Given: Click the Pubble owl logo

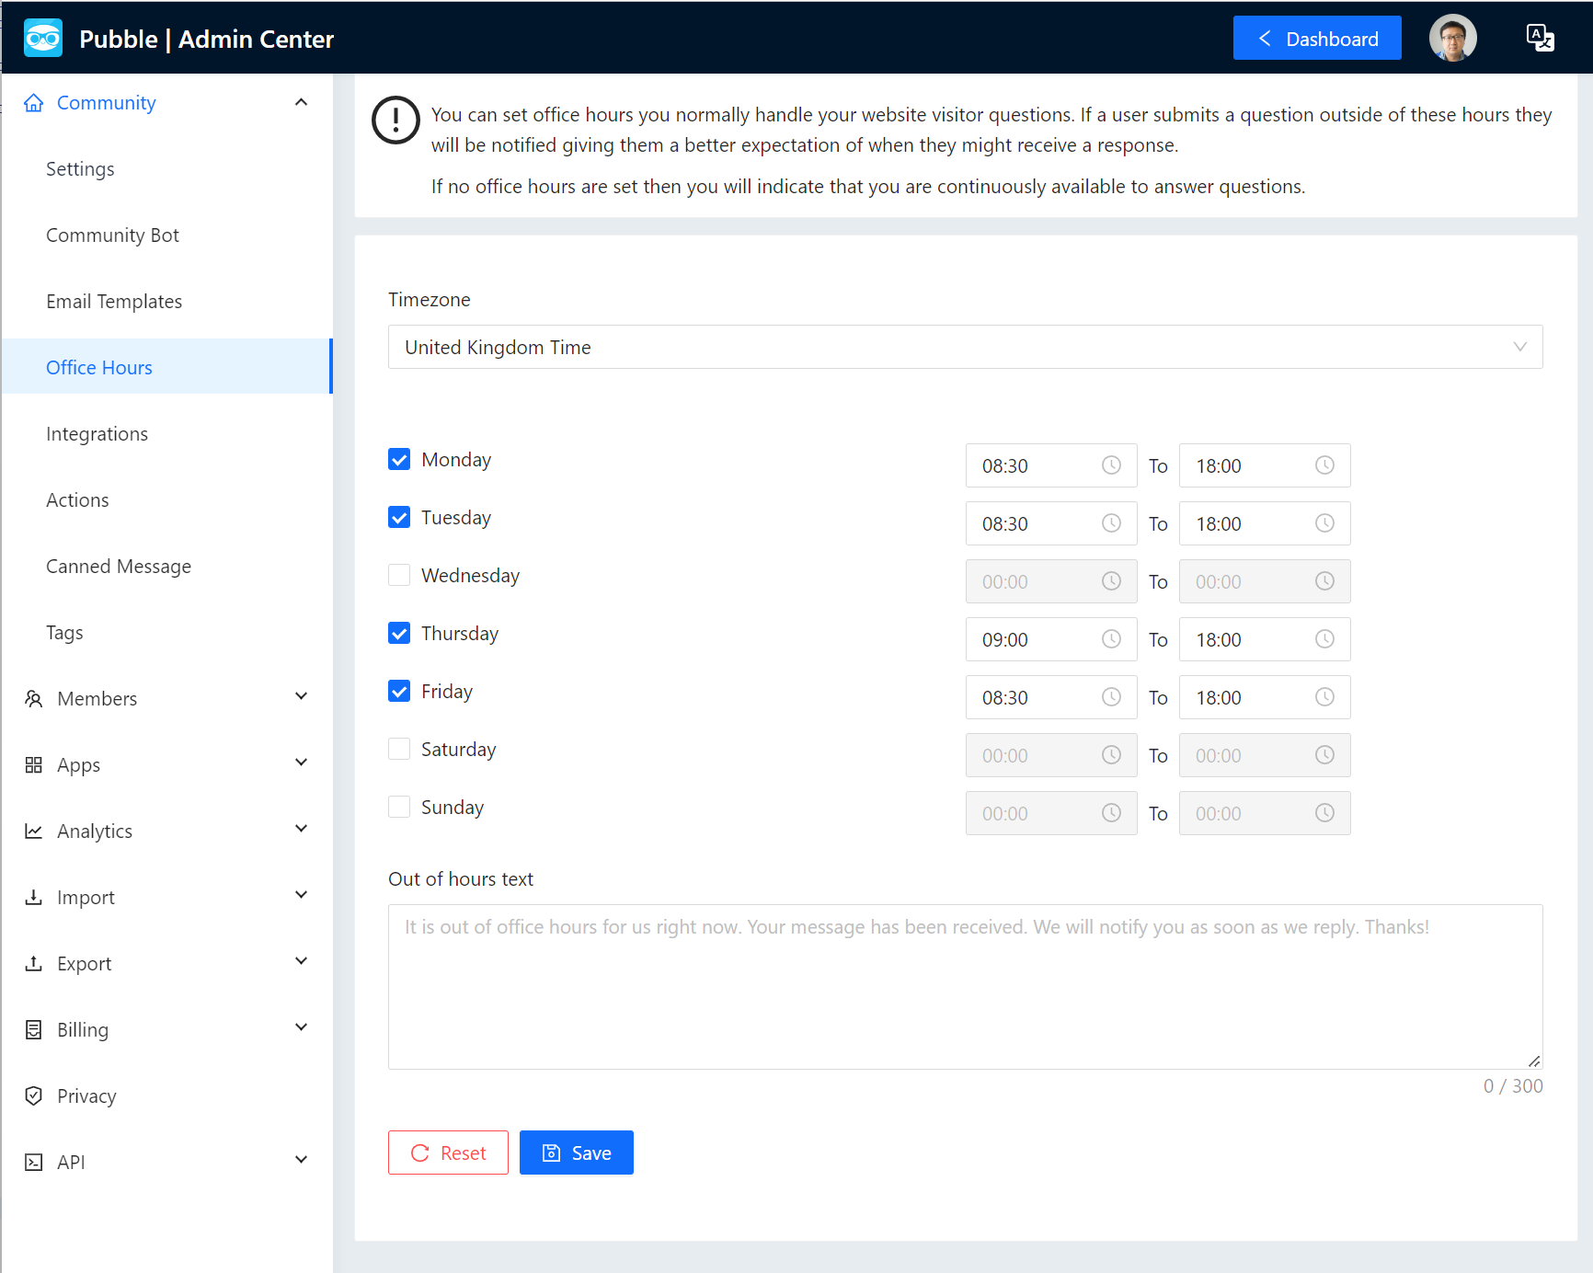Looking at the screenshot, I should click(42, 38).
